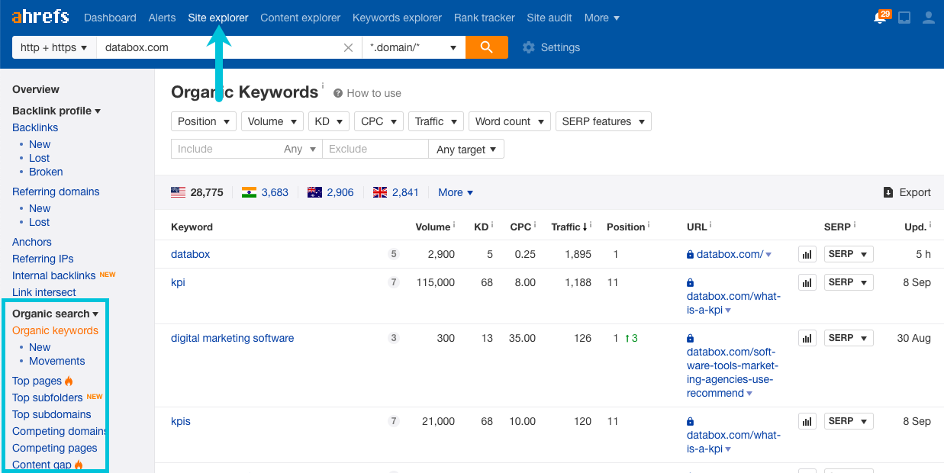Click the 7 badge next to kpis

tap(394, 421)
